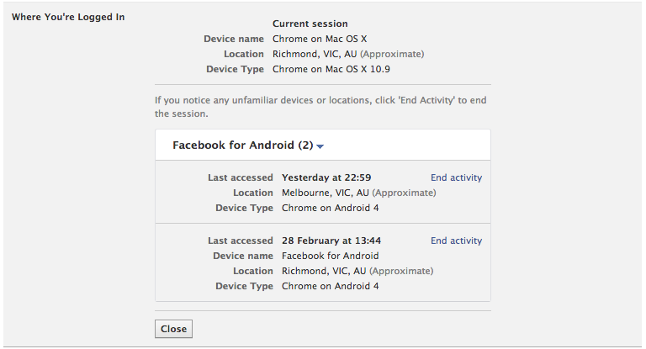Image resolution: width=646 pixels, height=349 pixels.
Task: Click device type of the 28 February session
Action: point(330,286)
